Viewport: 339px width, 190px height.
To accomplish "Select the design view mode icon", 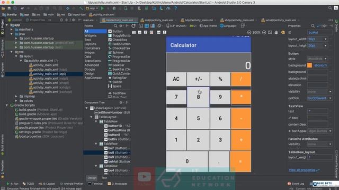I will (141, 26).
